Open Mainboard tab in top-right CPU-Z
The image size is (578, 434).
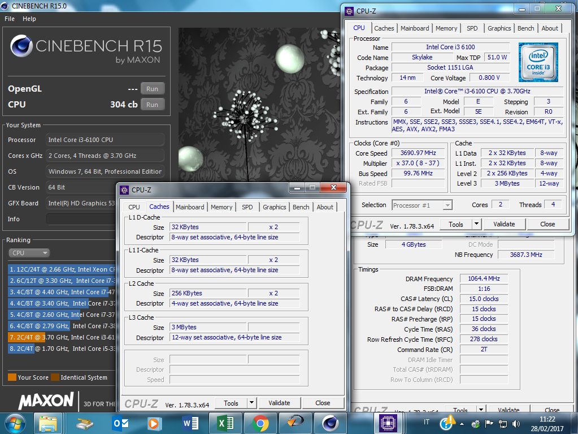tap(415, 28)
